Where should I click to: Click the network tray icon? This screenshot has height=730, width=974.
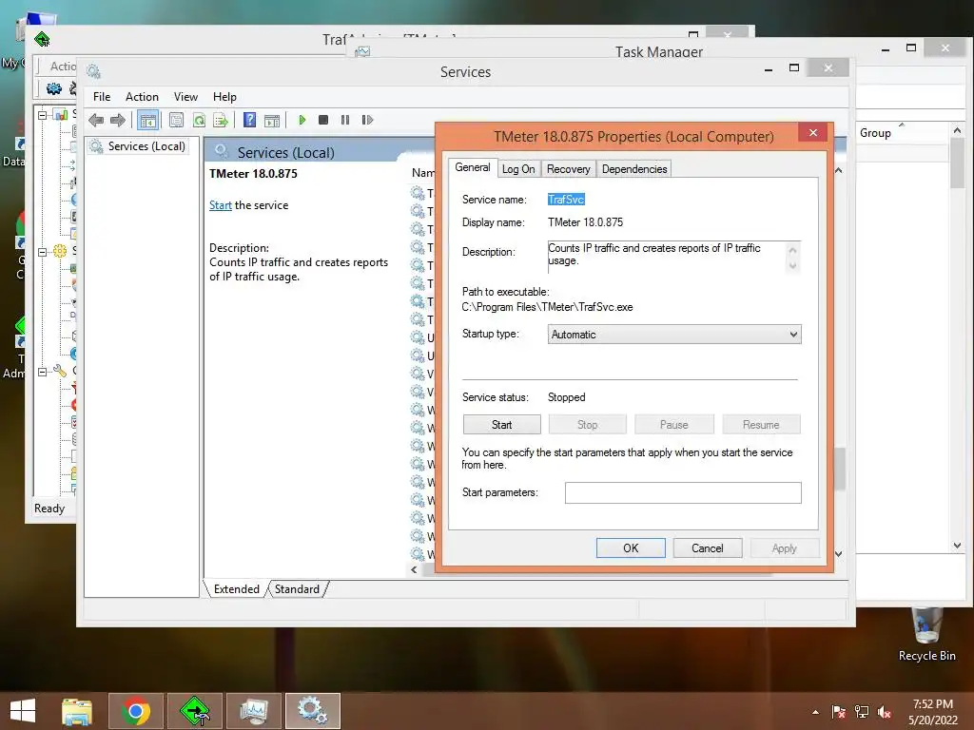tap(862, 712)
